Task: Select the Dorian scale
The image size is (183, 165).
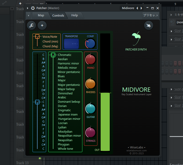Action: (x=62, y=106)
